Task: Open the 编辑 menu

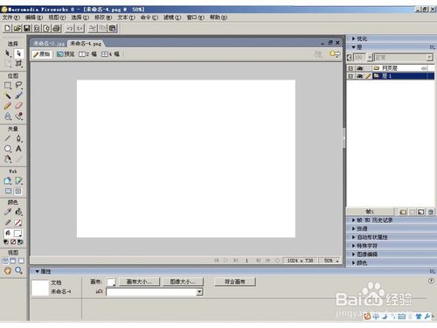Action: click(34, 17)
